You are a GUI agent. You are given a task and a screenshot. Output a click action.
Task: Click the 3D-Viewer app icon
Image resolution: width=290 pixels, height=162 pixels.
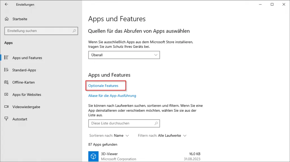(93, 156)
